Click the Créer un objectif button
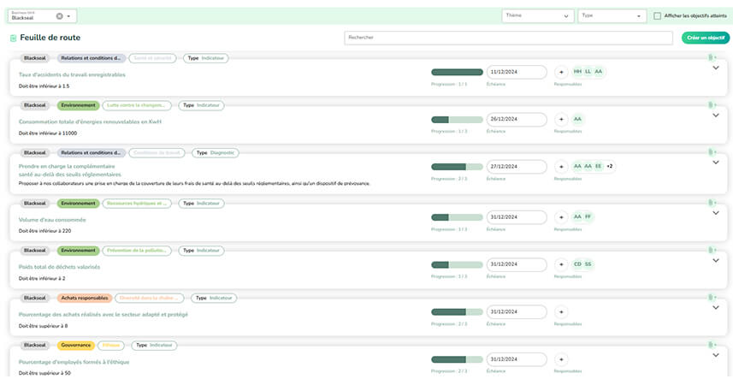Viewport: 733px width, 379px height. tap(705, 38)
